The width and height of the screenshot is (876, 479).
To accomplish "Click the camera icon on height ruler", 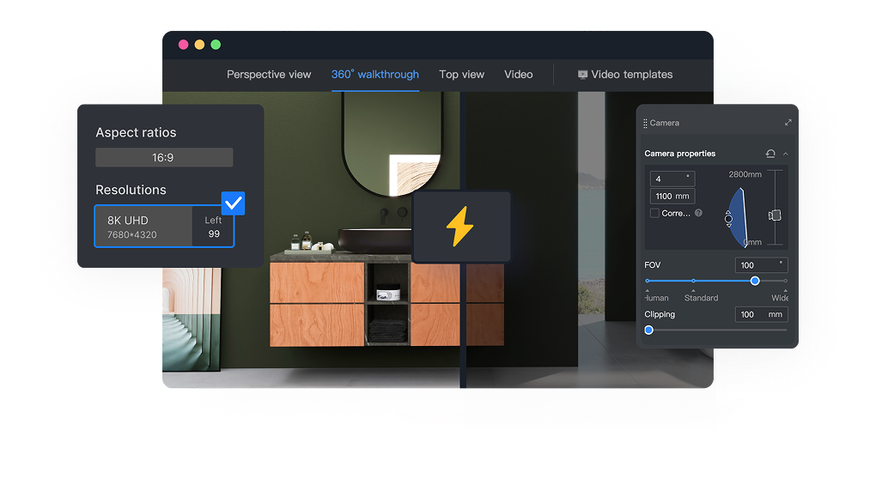I will coord(775,215).
